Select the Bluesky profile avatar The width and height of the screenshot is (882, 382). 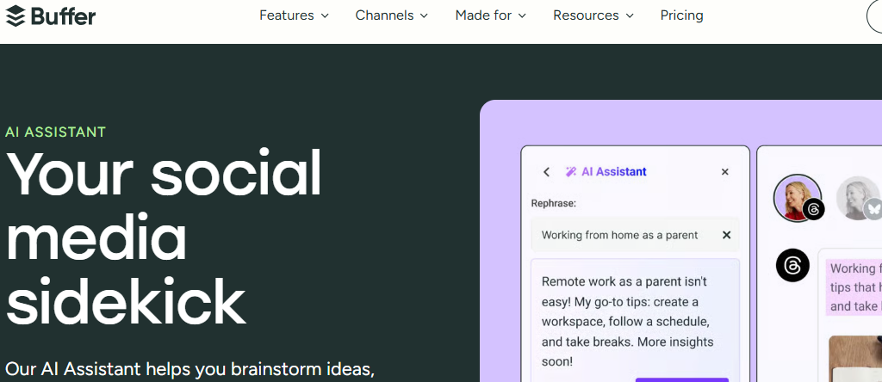point(857,198)
